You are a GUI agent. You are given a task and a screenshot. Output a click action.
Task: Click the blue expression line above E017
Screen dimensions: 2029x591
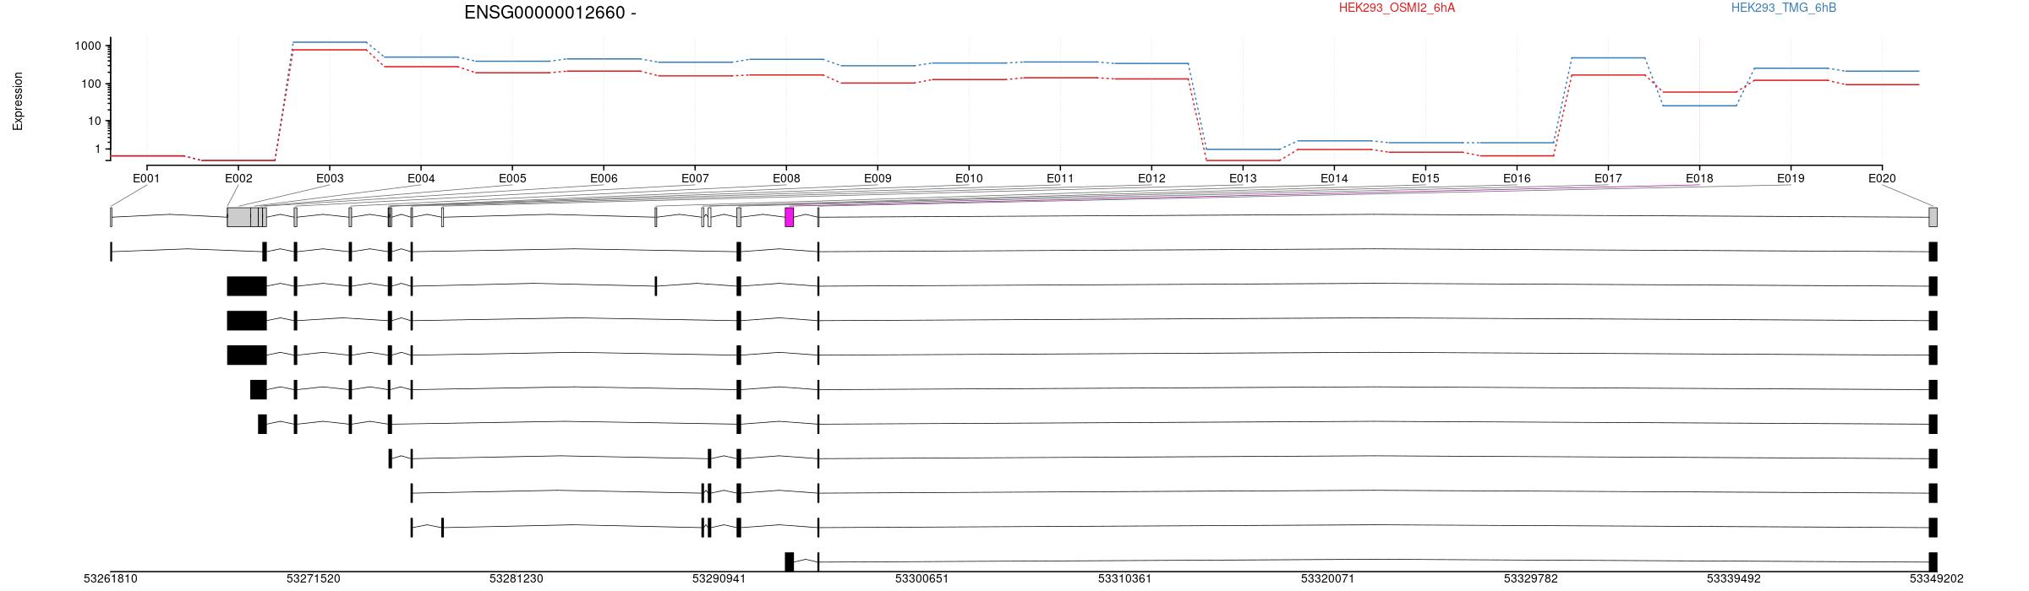(x=1608, y=58)
